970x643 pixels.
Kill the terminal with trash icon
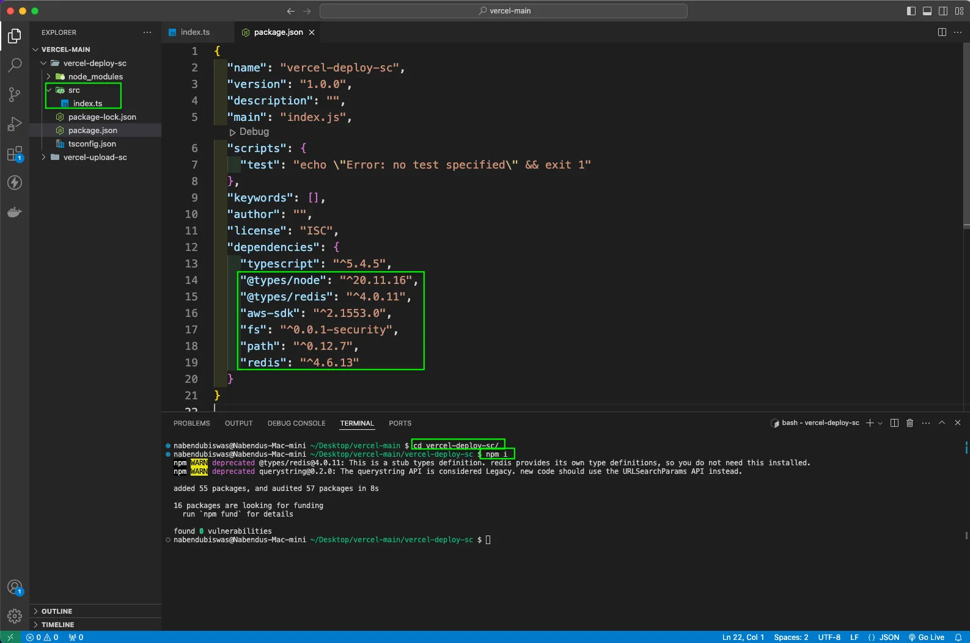(909, 423)
